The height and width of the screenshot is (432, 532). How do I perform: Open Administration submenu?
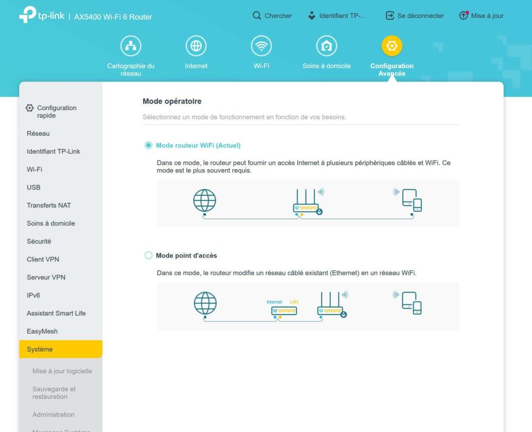click(53, 414)
